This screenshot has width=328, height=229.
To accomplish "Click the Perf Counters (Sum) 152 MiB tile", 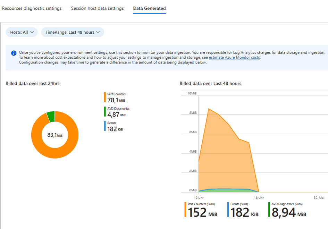I will point(201,210).
